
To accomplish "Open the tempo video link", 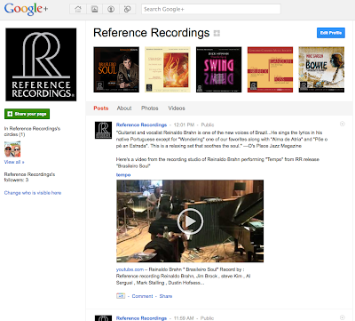I will [123, 175].
